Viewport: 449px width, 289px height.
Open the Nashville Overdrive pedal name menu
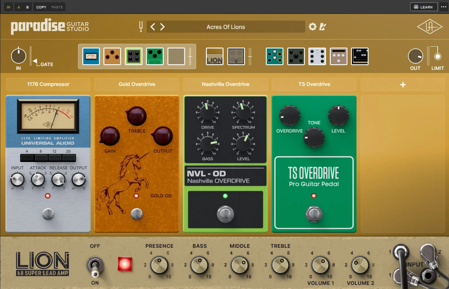pos(225,84)
